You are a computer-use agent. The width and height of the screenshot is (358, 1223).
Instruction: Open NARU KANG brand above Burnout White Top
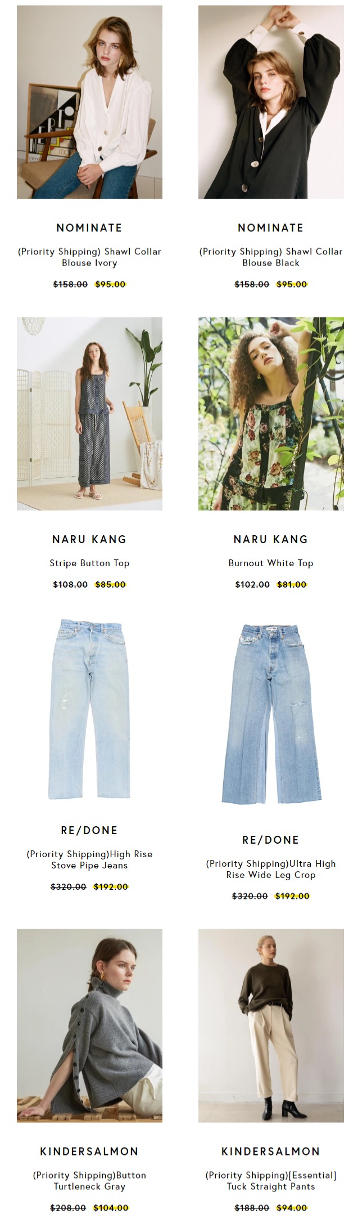(x=271, y=539)
